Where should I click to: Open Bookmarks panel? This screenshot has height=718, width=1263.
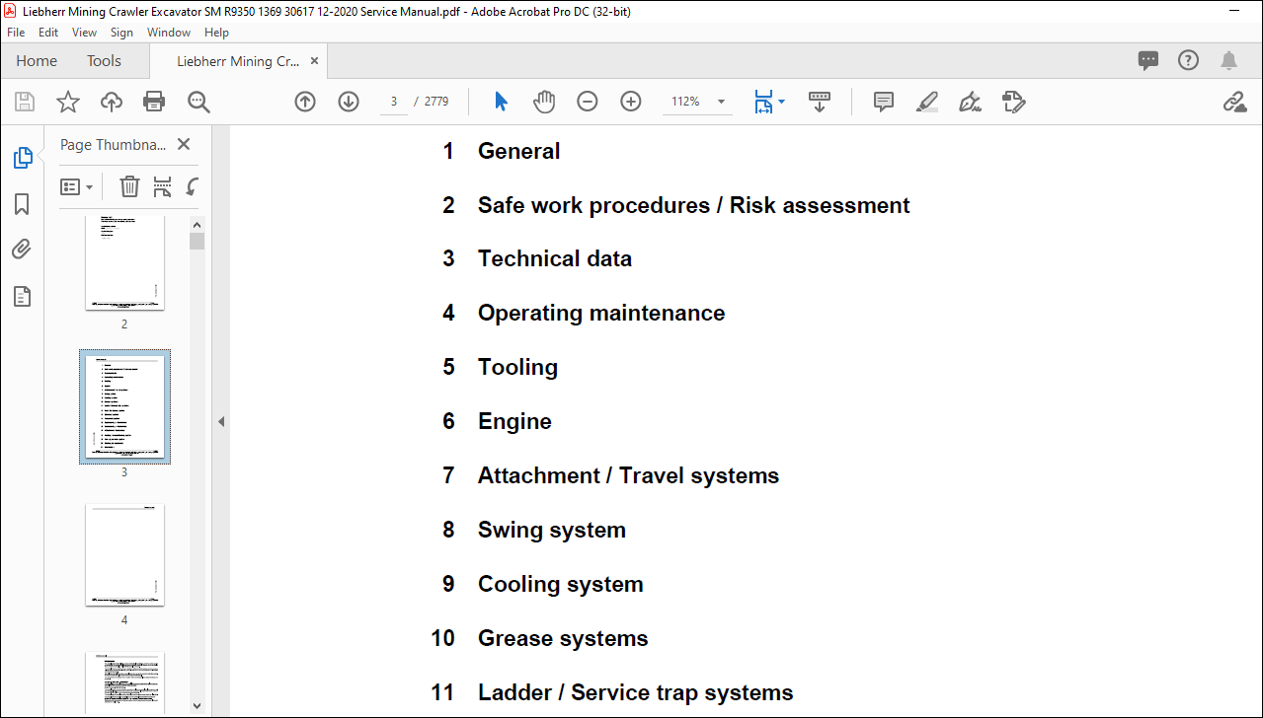(x=22, y=204)
